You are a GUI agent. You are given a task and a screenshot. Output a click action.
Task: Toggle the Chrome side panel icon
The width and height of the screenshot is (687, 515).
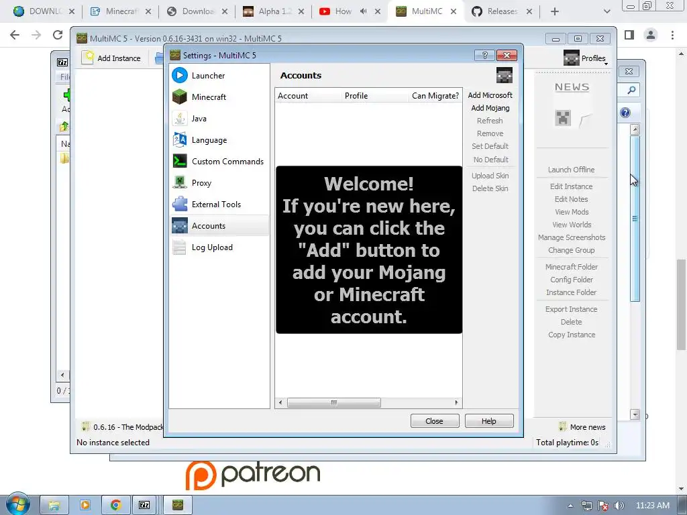pos(629,35)
